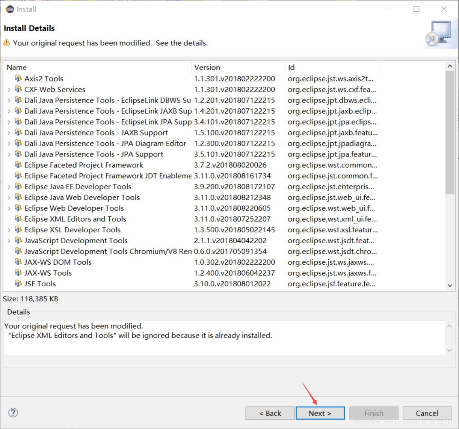Go back with the Back button

(x=270, y=413)
